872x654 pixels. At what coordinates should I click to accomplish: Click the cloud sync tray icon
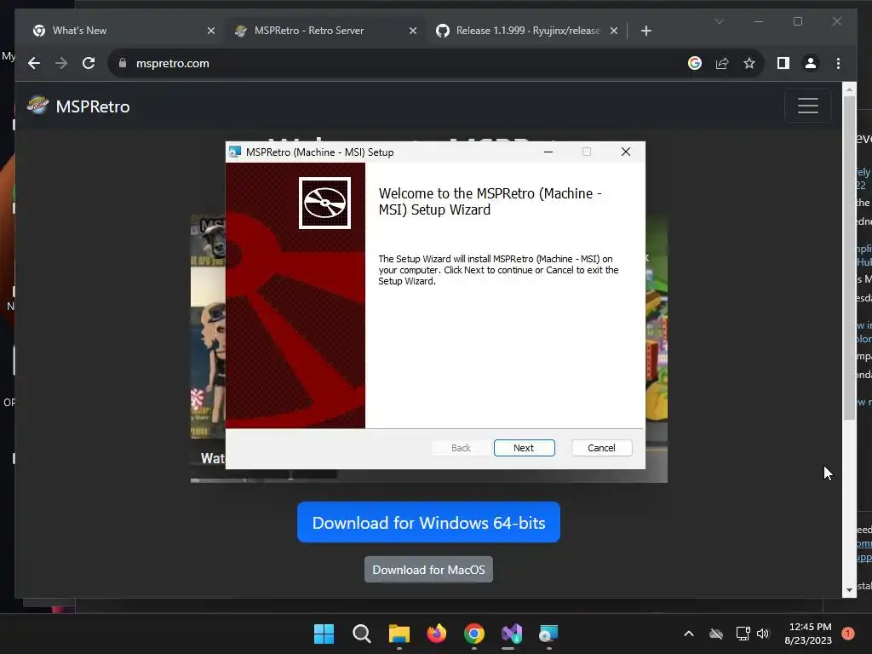(x=715, y=634)
